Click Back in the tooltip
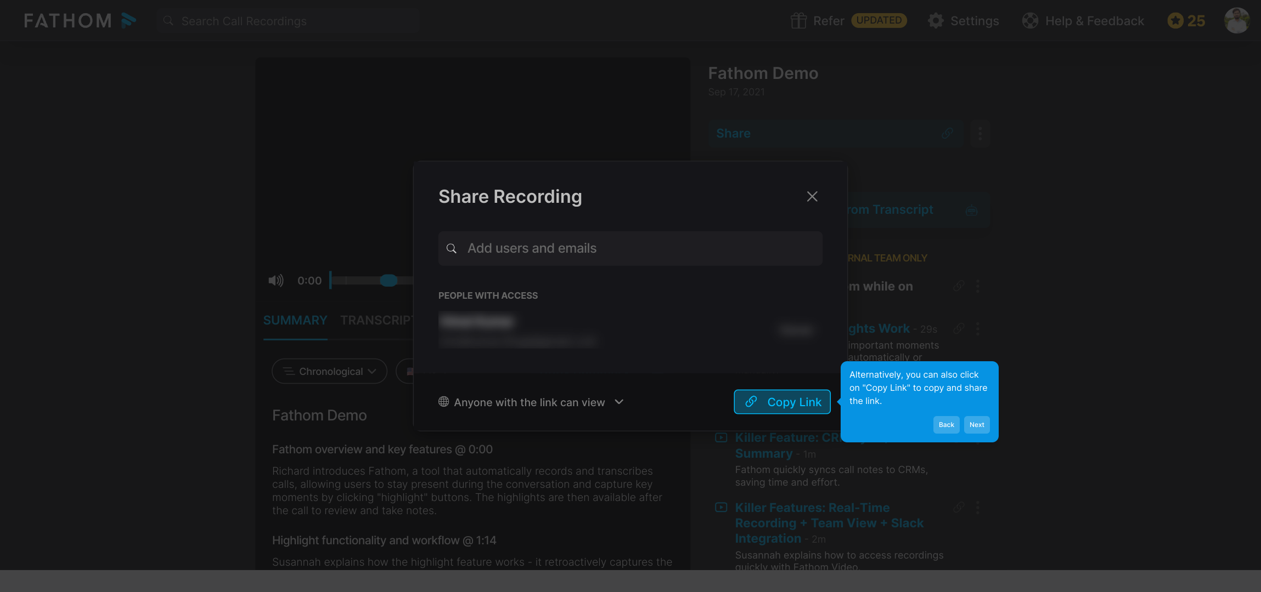 946,425
